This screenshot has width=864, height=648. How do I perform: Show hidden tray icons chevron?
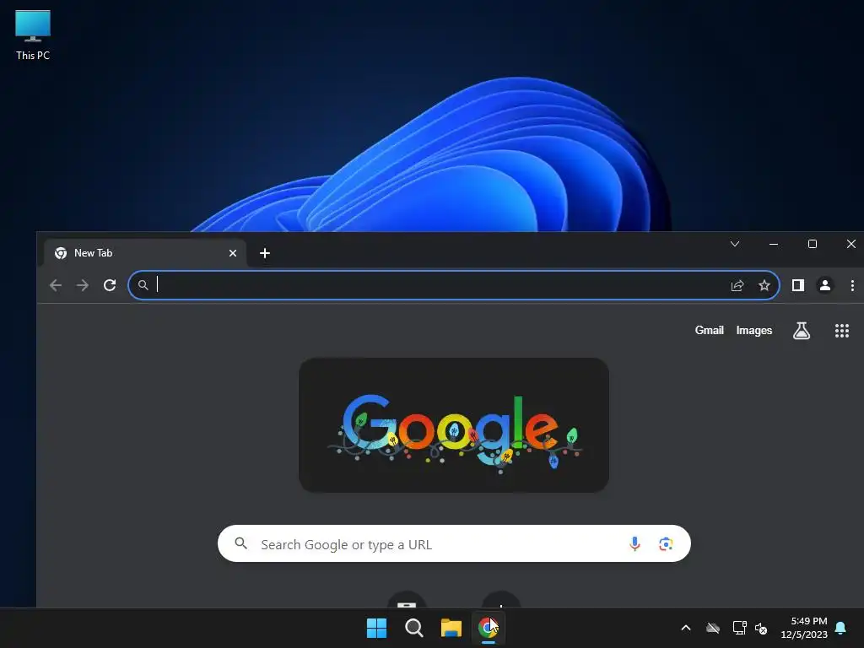click(x=686, y=628)
